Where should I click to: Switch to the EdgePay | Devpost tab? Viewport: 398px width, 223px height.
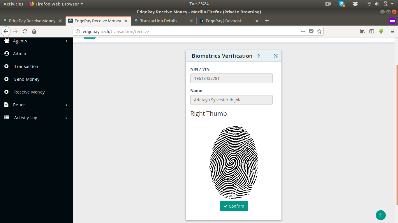point(229,21)
